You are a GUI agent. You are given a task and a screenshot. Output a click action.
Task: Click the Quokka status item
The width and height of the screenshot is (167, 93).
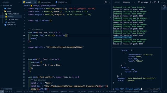(72, 92)
